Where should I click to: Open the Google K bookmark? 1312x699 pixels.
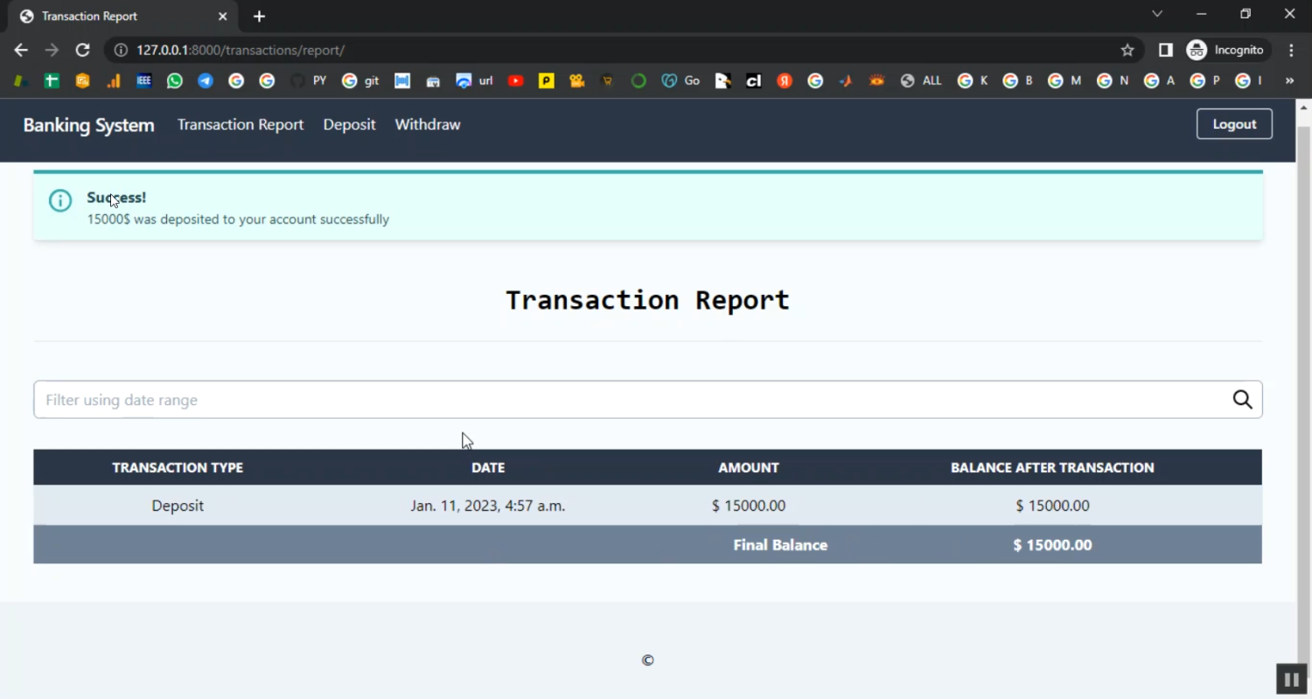[973, 80]
